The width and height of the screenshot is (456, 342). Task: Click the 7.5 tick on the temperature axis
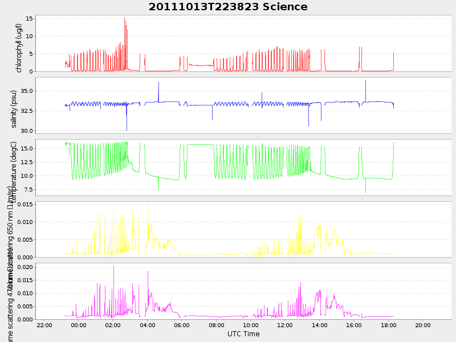(x=29, y=190)
